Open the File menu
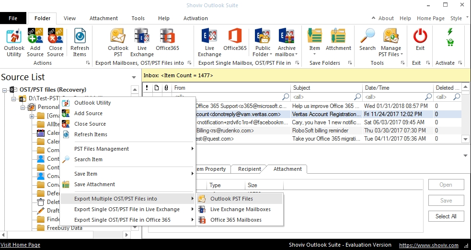471x250 pixels. click(13, 18)
